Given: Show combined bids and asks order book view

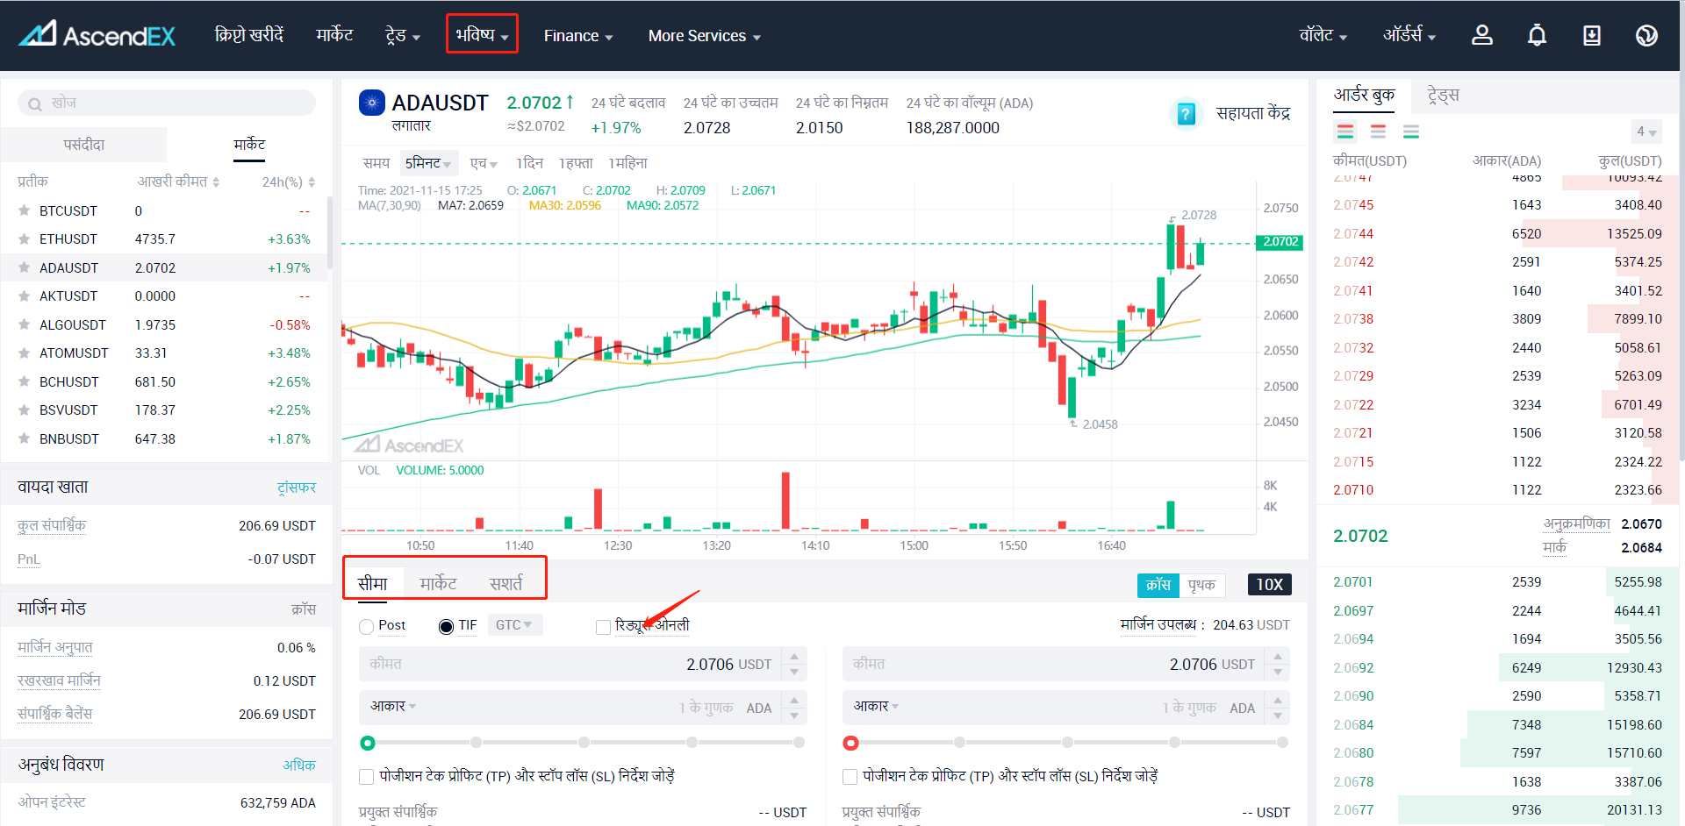Looking at the screenshot, I should (1345, 132).
